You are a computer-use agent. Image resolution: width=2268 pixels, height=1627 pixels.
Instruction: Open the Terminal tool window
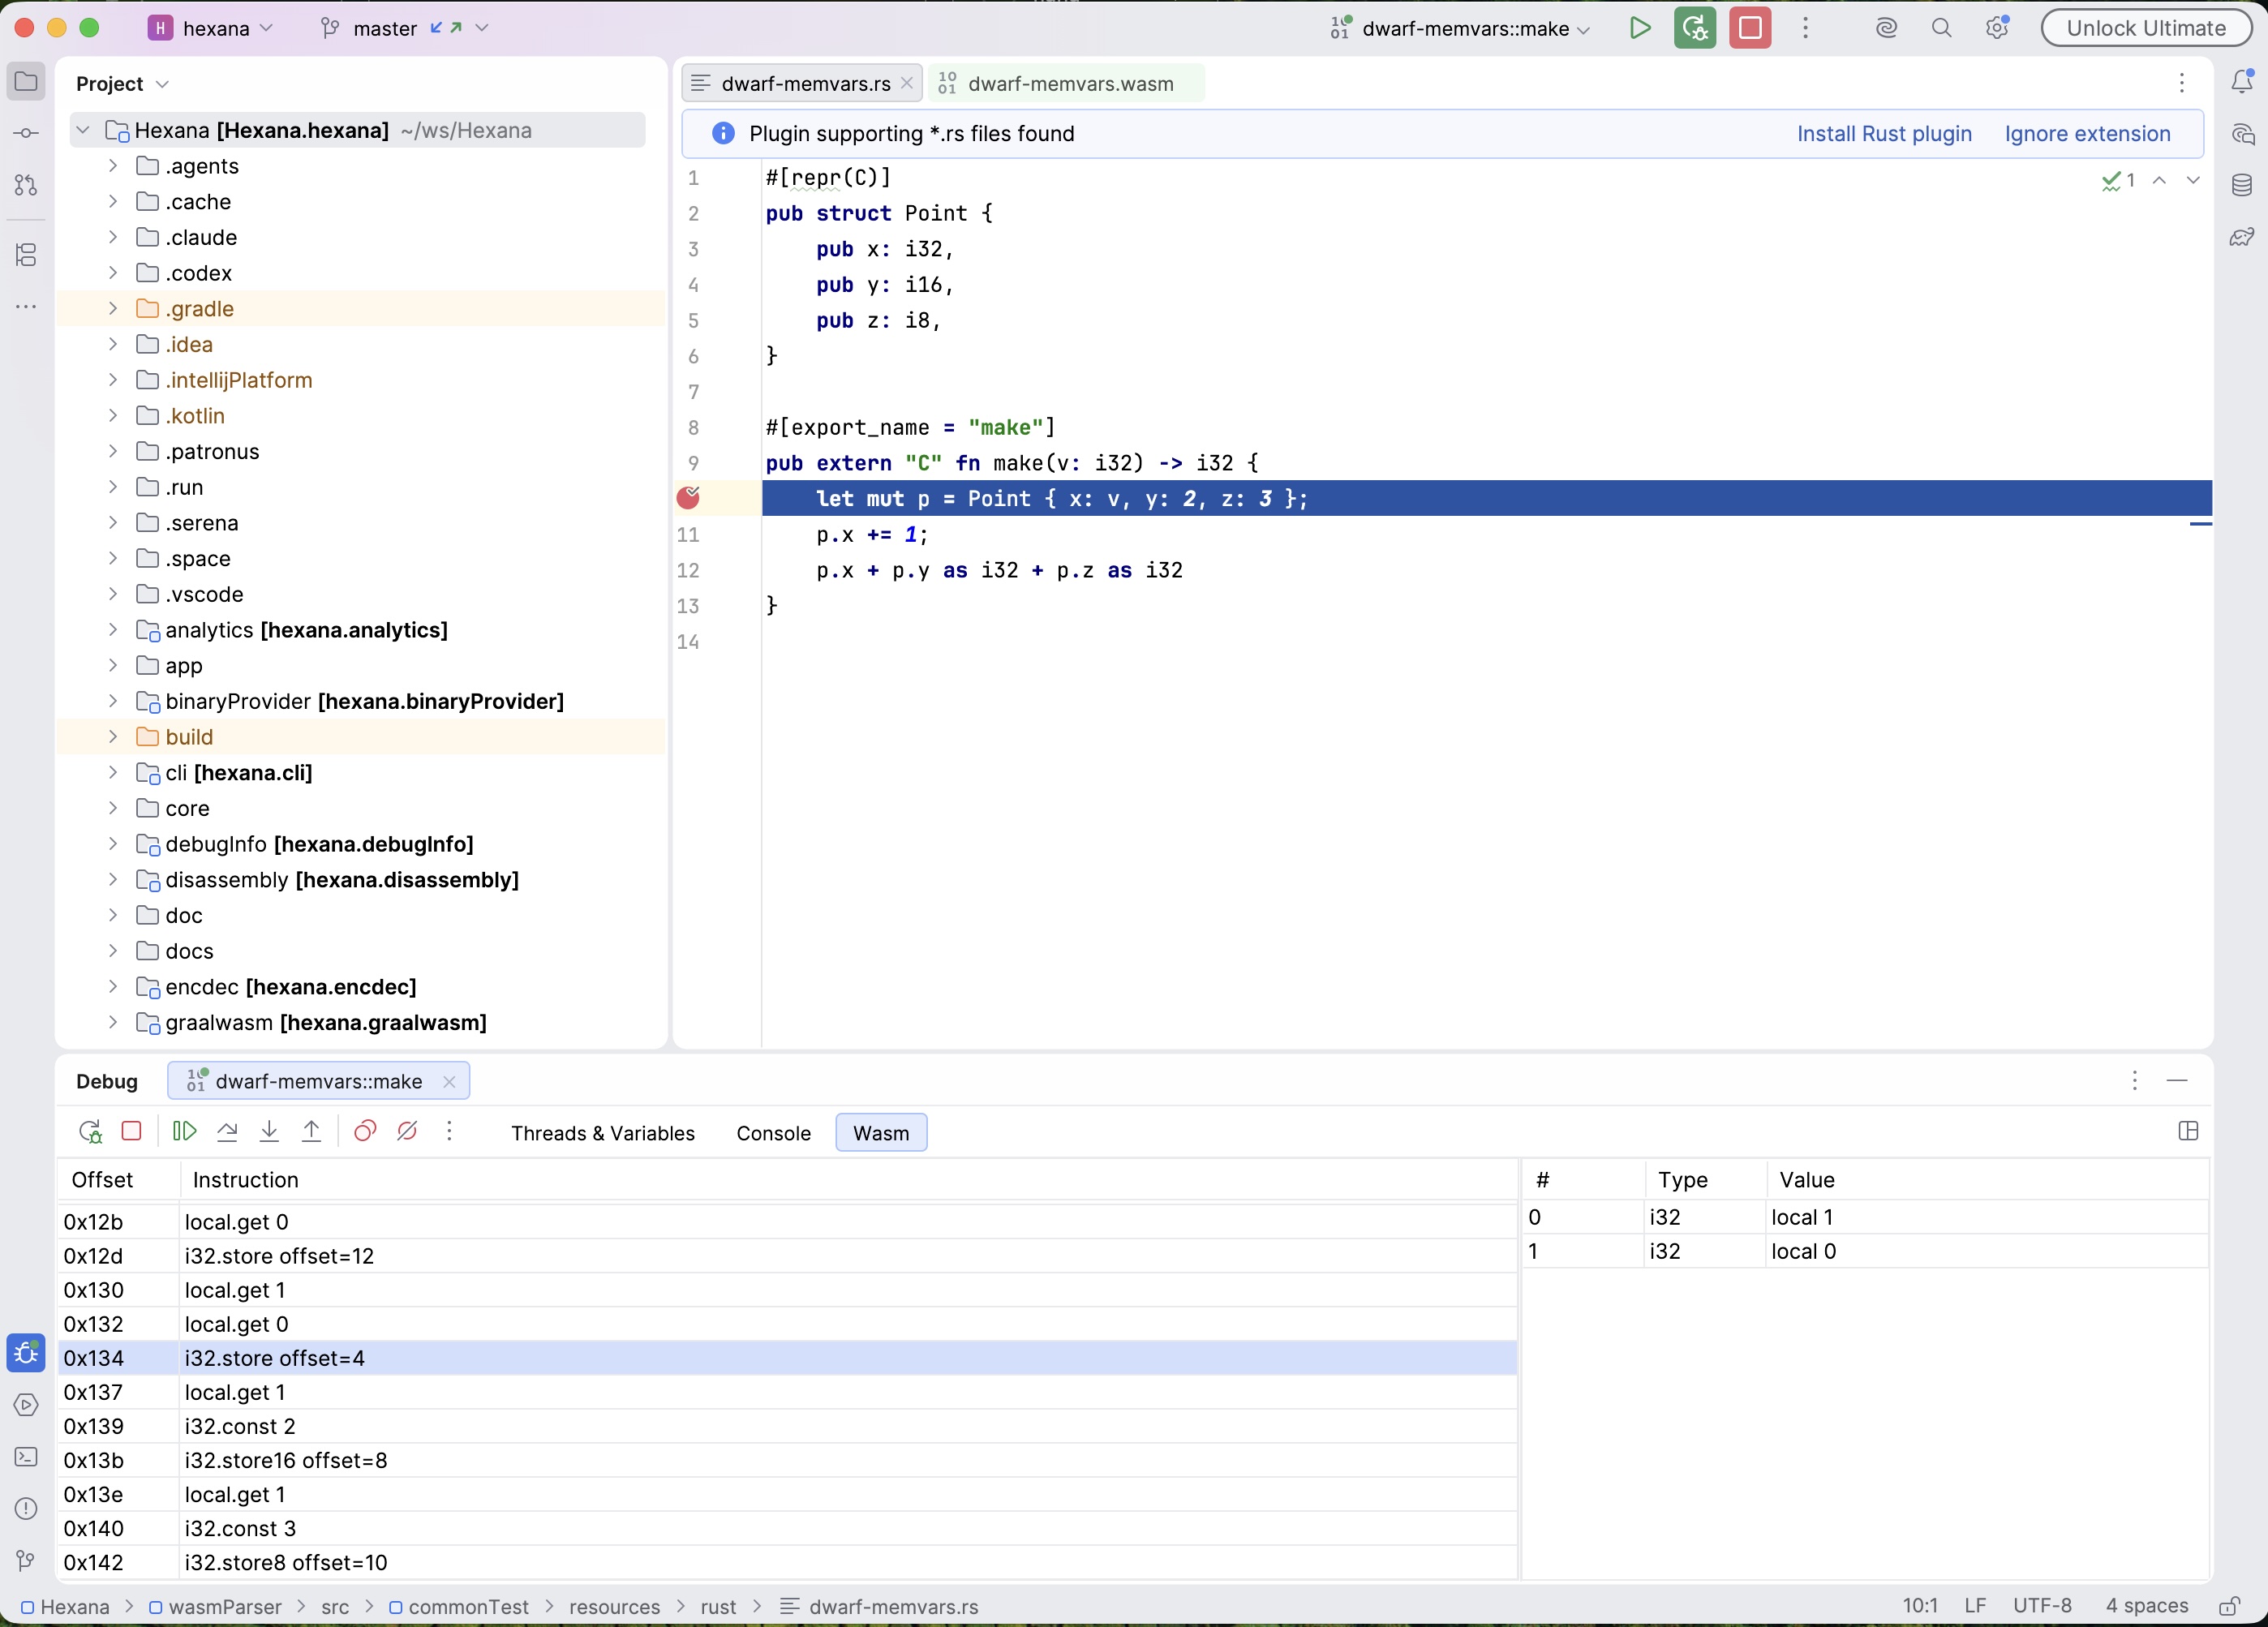click(26, 1457)
